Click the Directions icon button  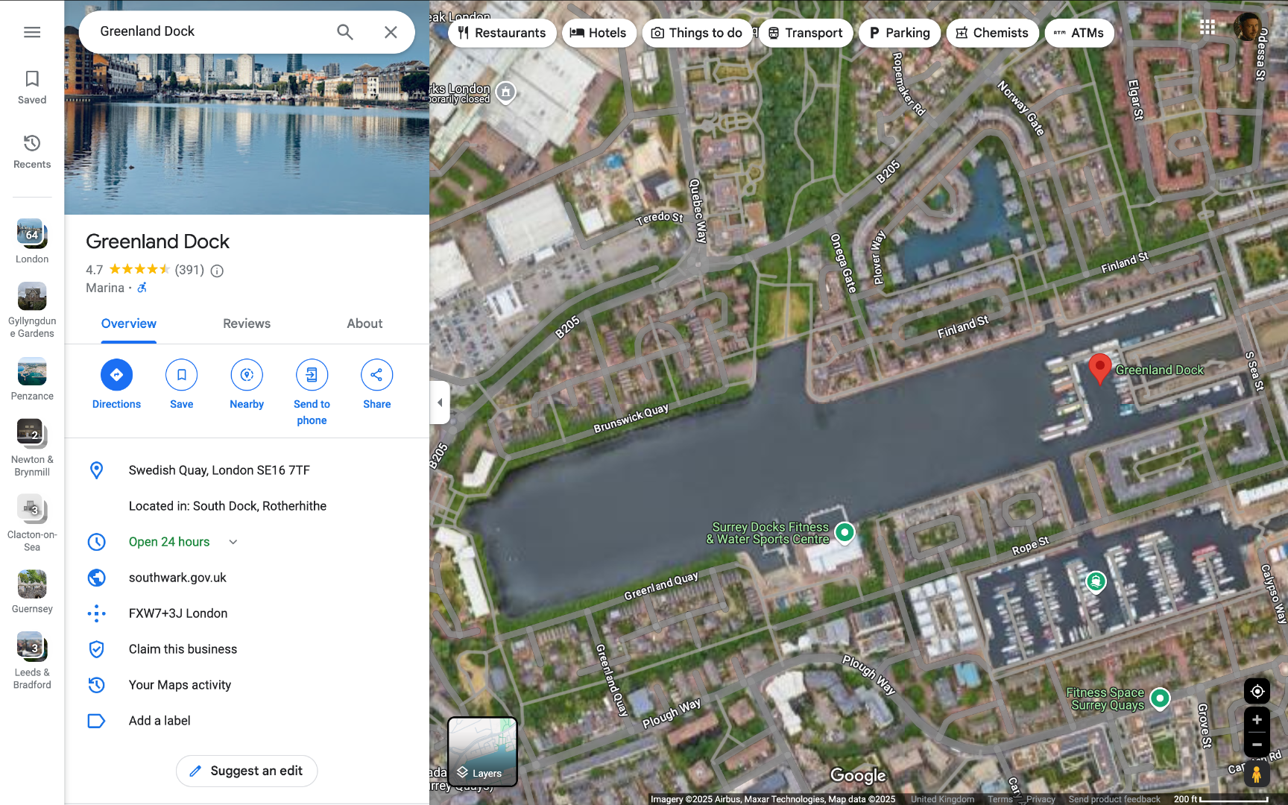116,375
